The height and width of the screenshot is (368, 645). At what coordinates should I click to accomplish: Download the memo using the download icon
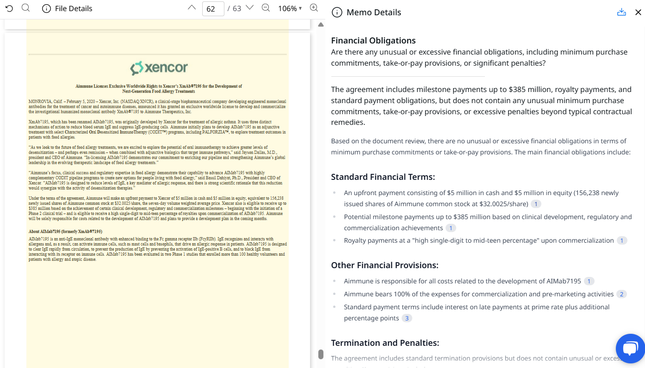[621, 12]
